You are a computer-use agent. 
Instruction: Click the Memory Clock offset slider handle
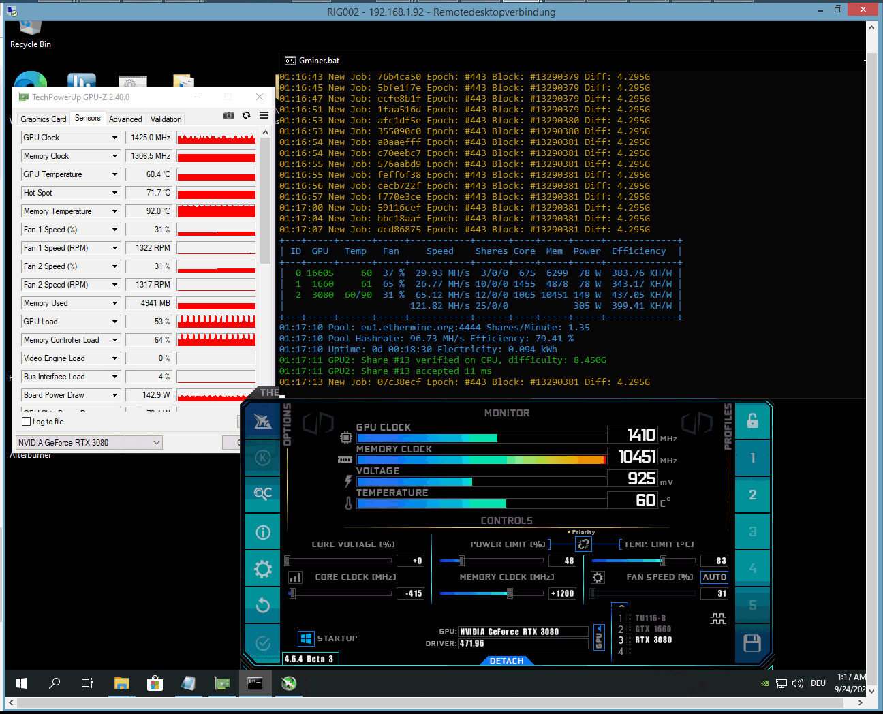(x=509, y=593)
